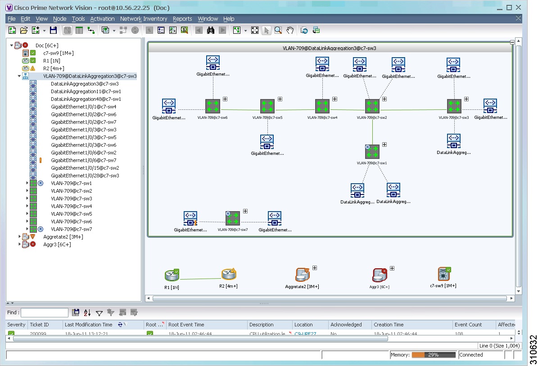Sort tickets by Severity column header
Image resolution: width=538 pixels, height=366 pixels.
click(x=17, y=325)
